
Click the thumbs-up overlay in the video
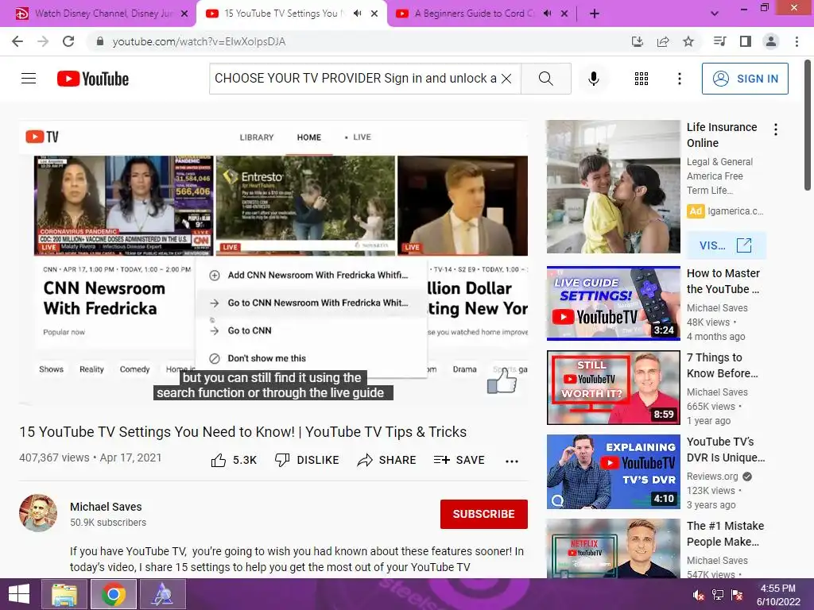point(502,380)
